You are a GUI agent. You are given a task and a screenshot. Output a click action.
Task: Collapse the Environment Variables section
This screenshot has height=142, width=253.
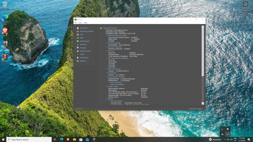[x=107, y=77]
